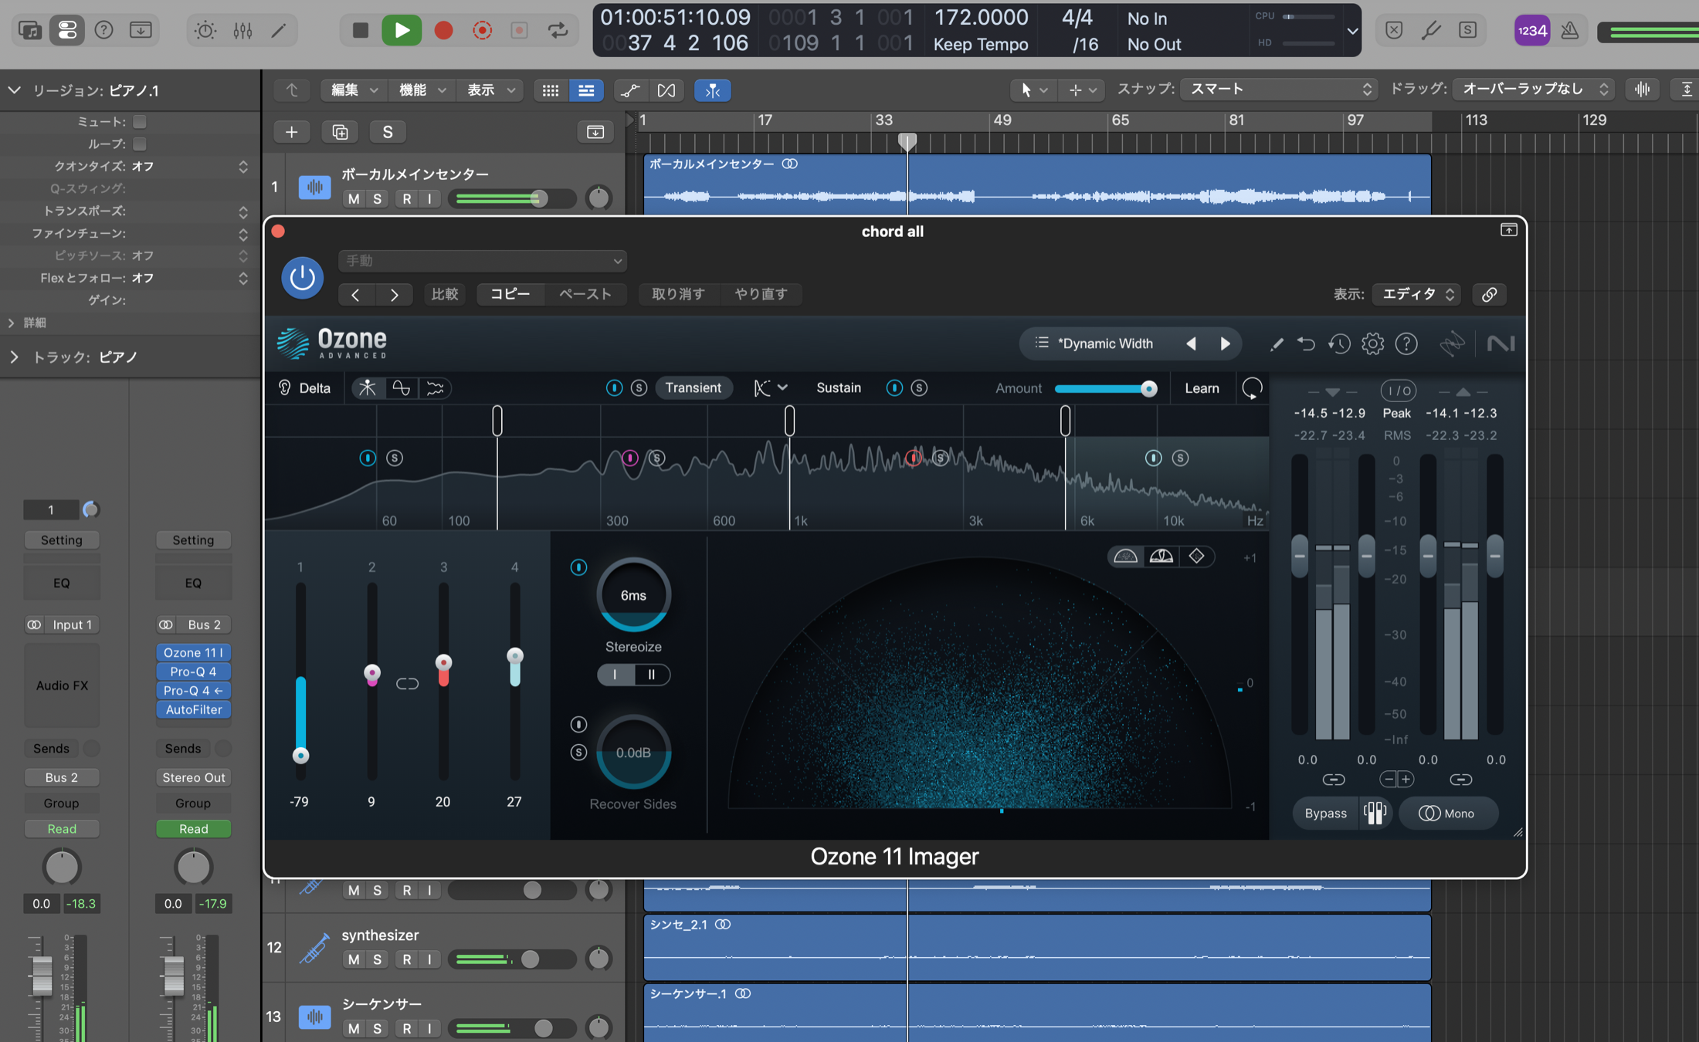
Task: Click the duplicate track icon
Action: click(x=340, y=132)
